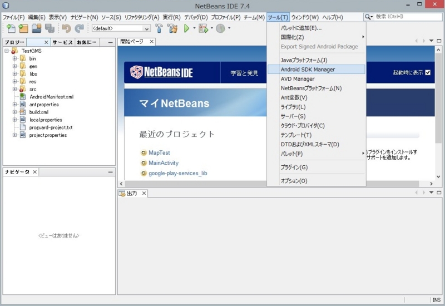Open the ライブラリ(L) menu entry
Screen dimensions: 445x306
(x=316, y=107)
